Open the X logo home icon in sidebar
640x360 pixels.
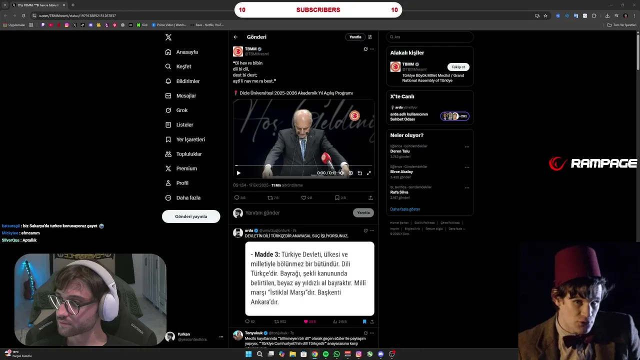168,37
